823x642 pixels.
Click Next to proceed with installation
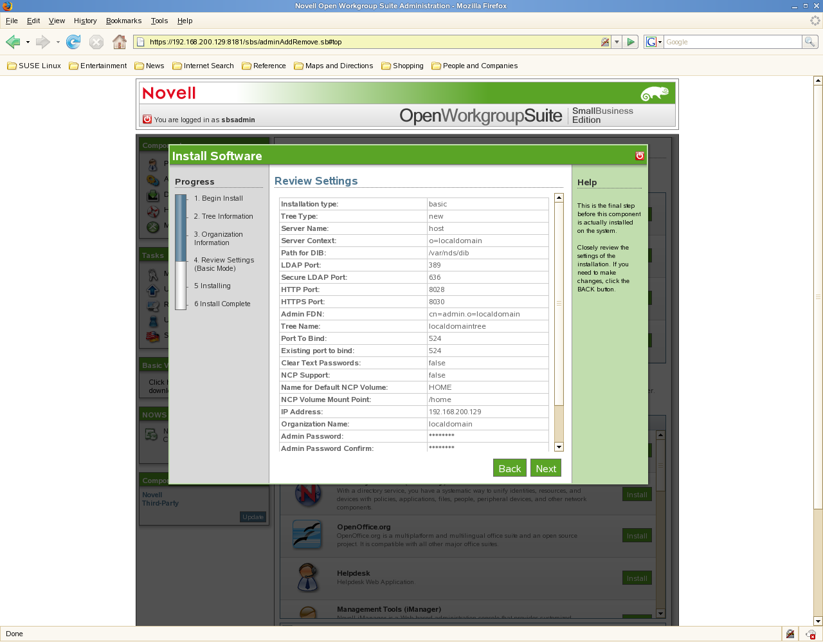click(546, 468)
